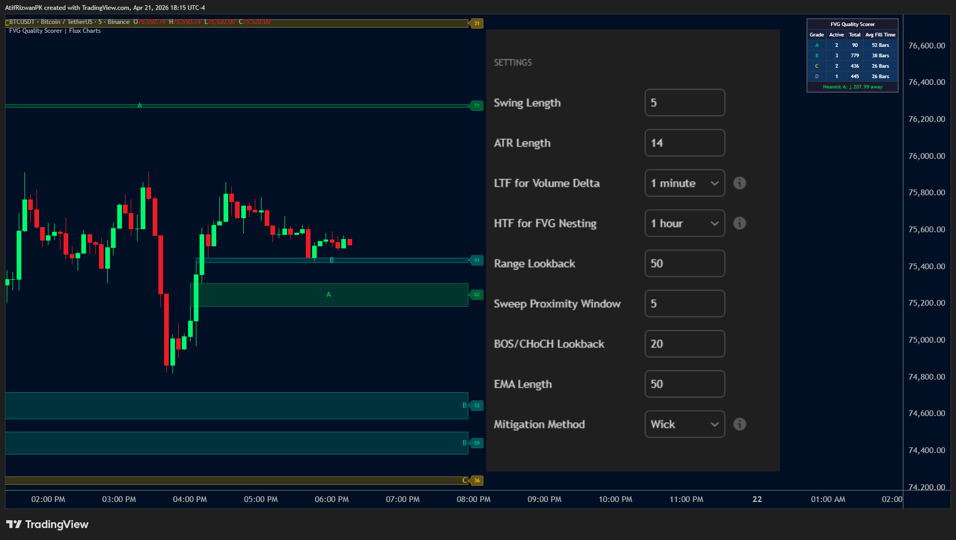
Task: Expand the Mitigation Method Wick dropdown
Action: click(x=685, y=424)
